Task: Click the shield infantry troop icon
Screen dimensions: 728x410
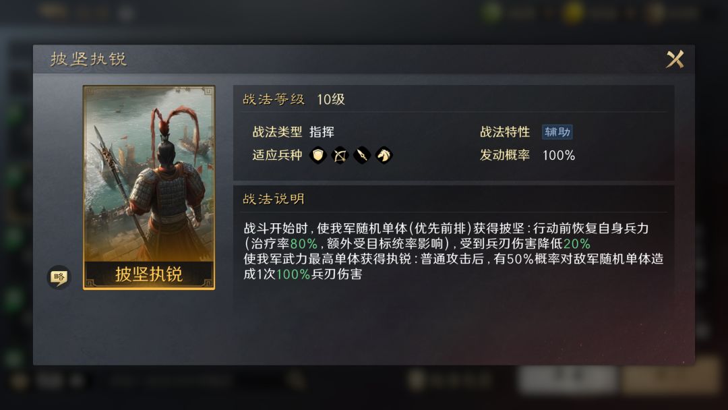Action: pos(318,155)
